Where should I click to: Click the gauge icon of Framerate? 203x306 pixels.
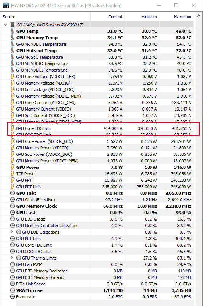coord(13,296)
